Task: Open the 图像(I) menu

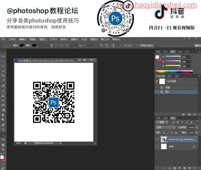Action: 33,39
